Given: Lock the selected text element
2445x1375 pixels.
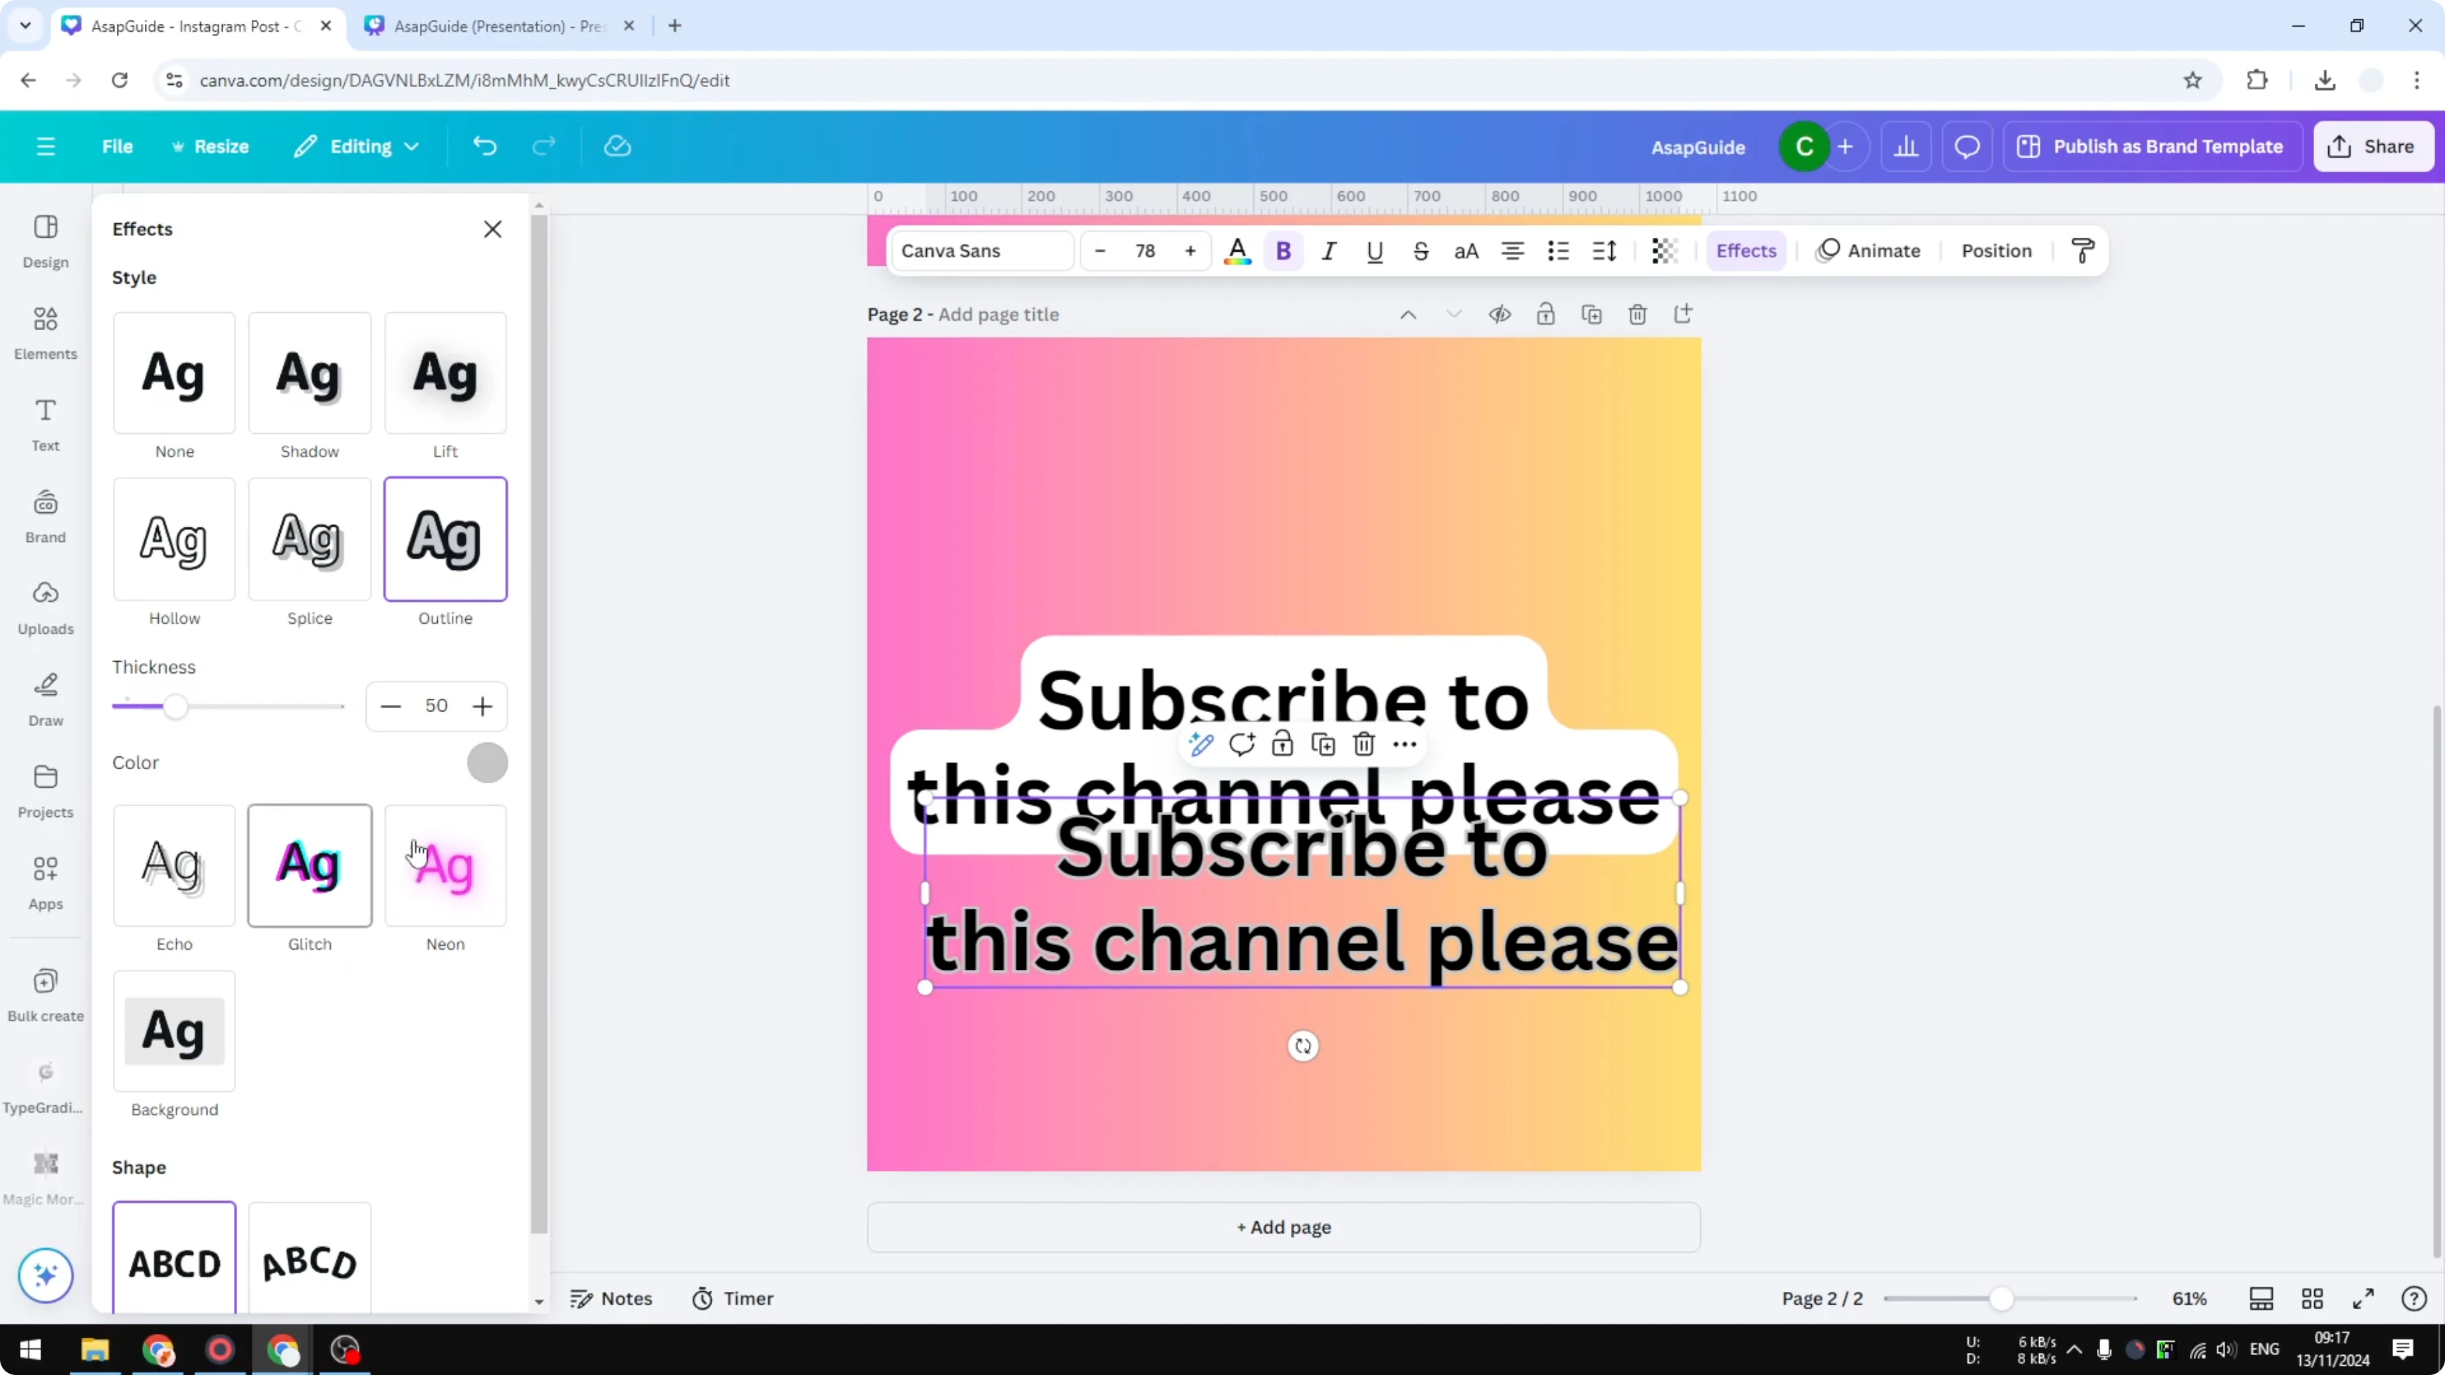Looking at the screenshot, I should point(1282,744).
